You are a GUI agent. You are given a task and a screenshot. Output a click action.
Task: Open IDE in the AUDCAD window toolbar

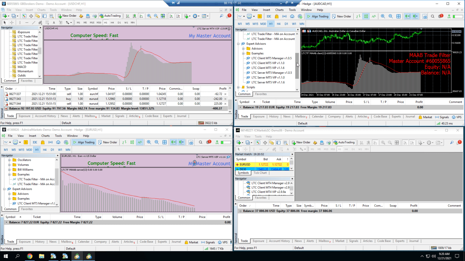pyautogui.click(x=269, y=16)
